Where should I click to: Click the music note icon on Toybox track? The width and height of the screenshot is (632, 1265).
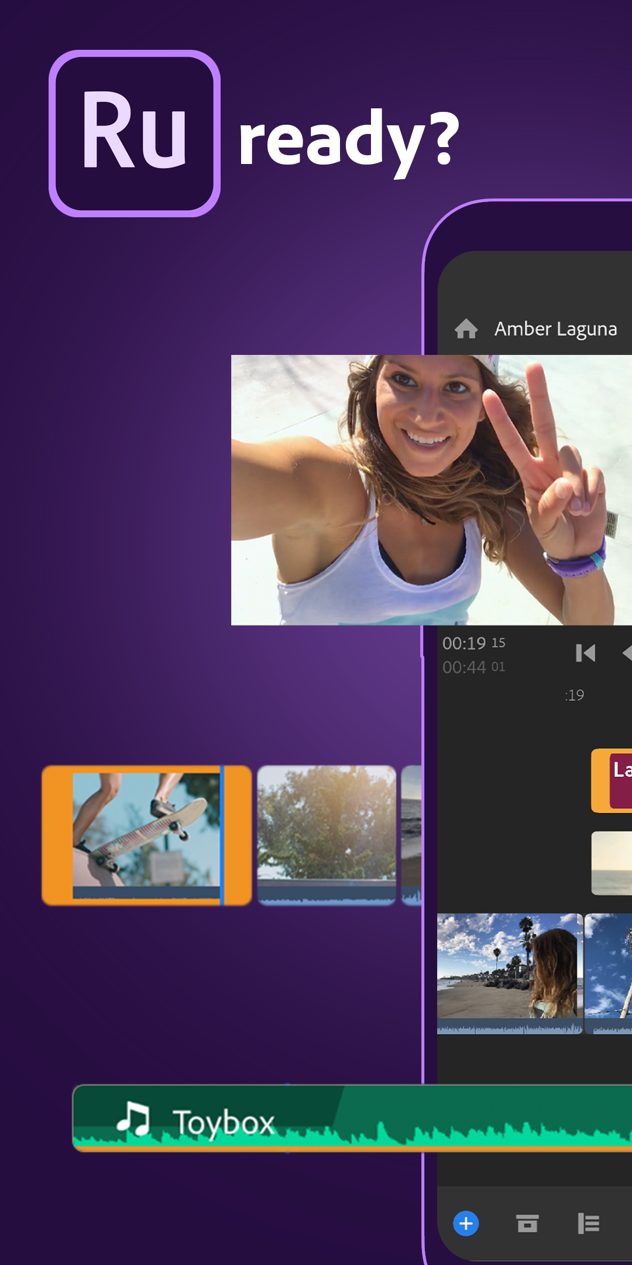(x=133, y=1118)
